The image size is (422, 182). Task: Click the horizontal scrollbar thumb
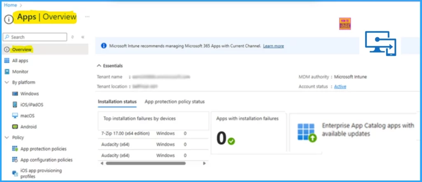[x=145, y=163]
